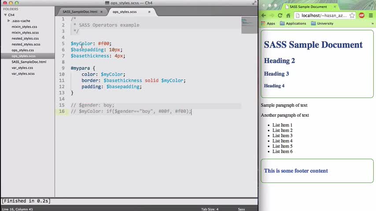Click the Sublime minimap
Screen dimensions: 376x211
[249, 25]
